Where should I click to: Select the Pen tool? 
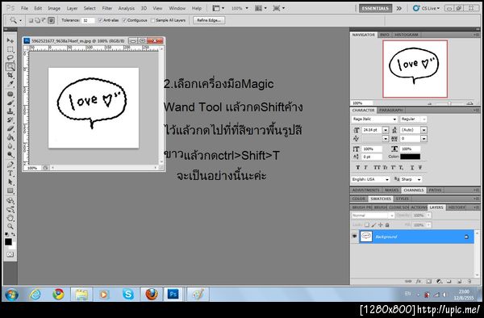[x=10, y=165]
